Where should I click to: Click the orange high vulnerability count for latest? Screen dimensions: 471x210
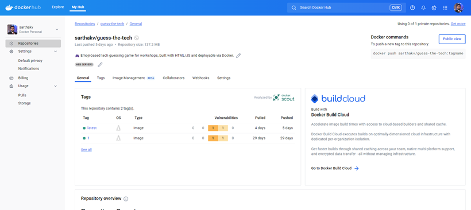click(213, 128)
